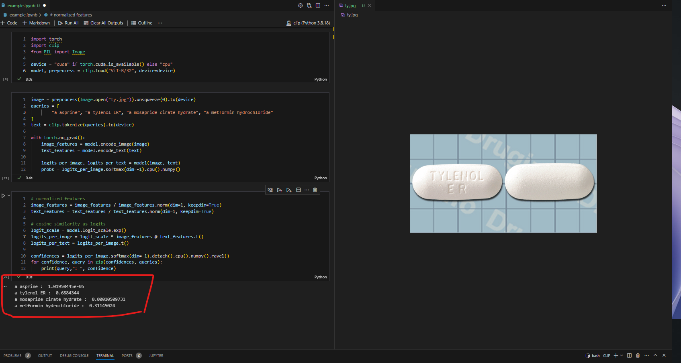
Task: Change language mode of first cell, Python
Action: pos(321,79)
